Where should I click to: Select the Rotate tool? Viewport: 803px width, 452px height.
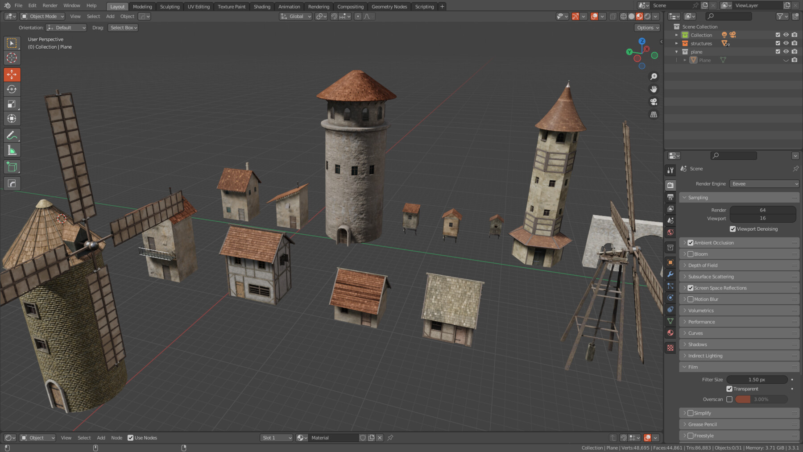point(12,89)
